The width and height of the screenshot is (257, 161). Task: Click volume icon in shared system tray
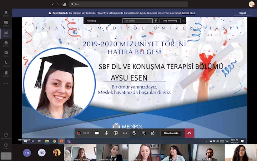[x=218, y=141]
